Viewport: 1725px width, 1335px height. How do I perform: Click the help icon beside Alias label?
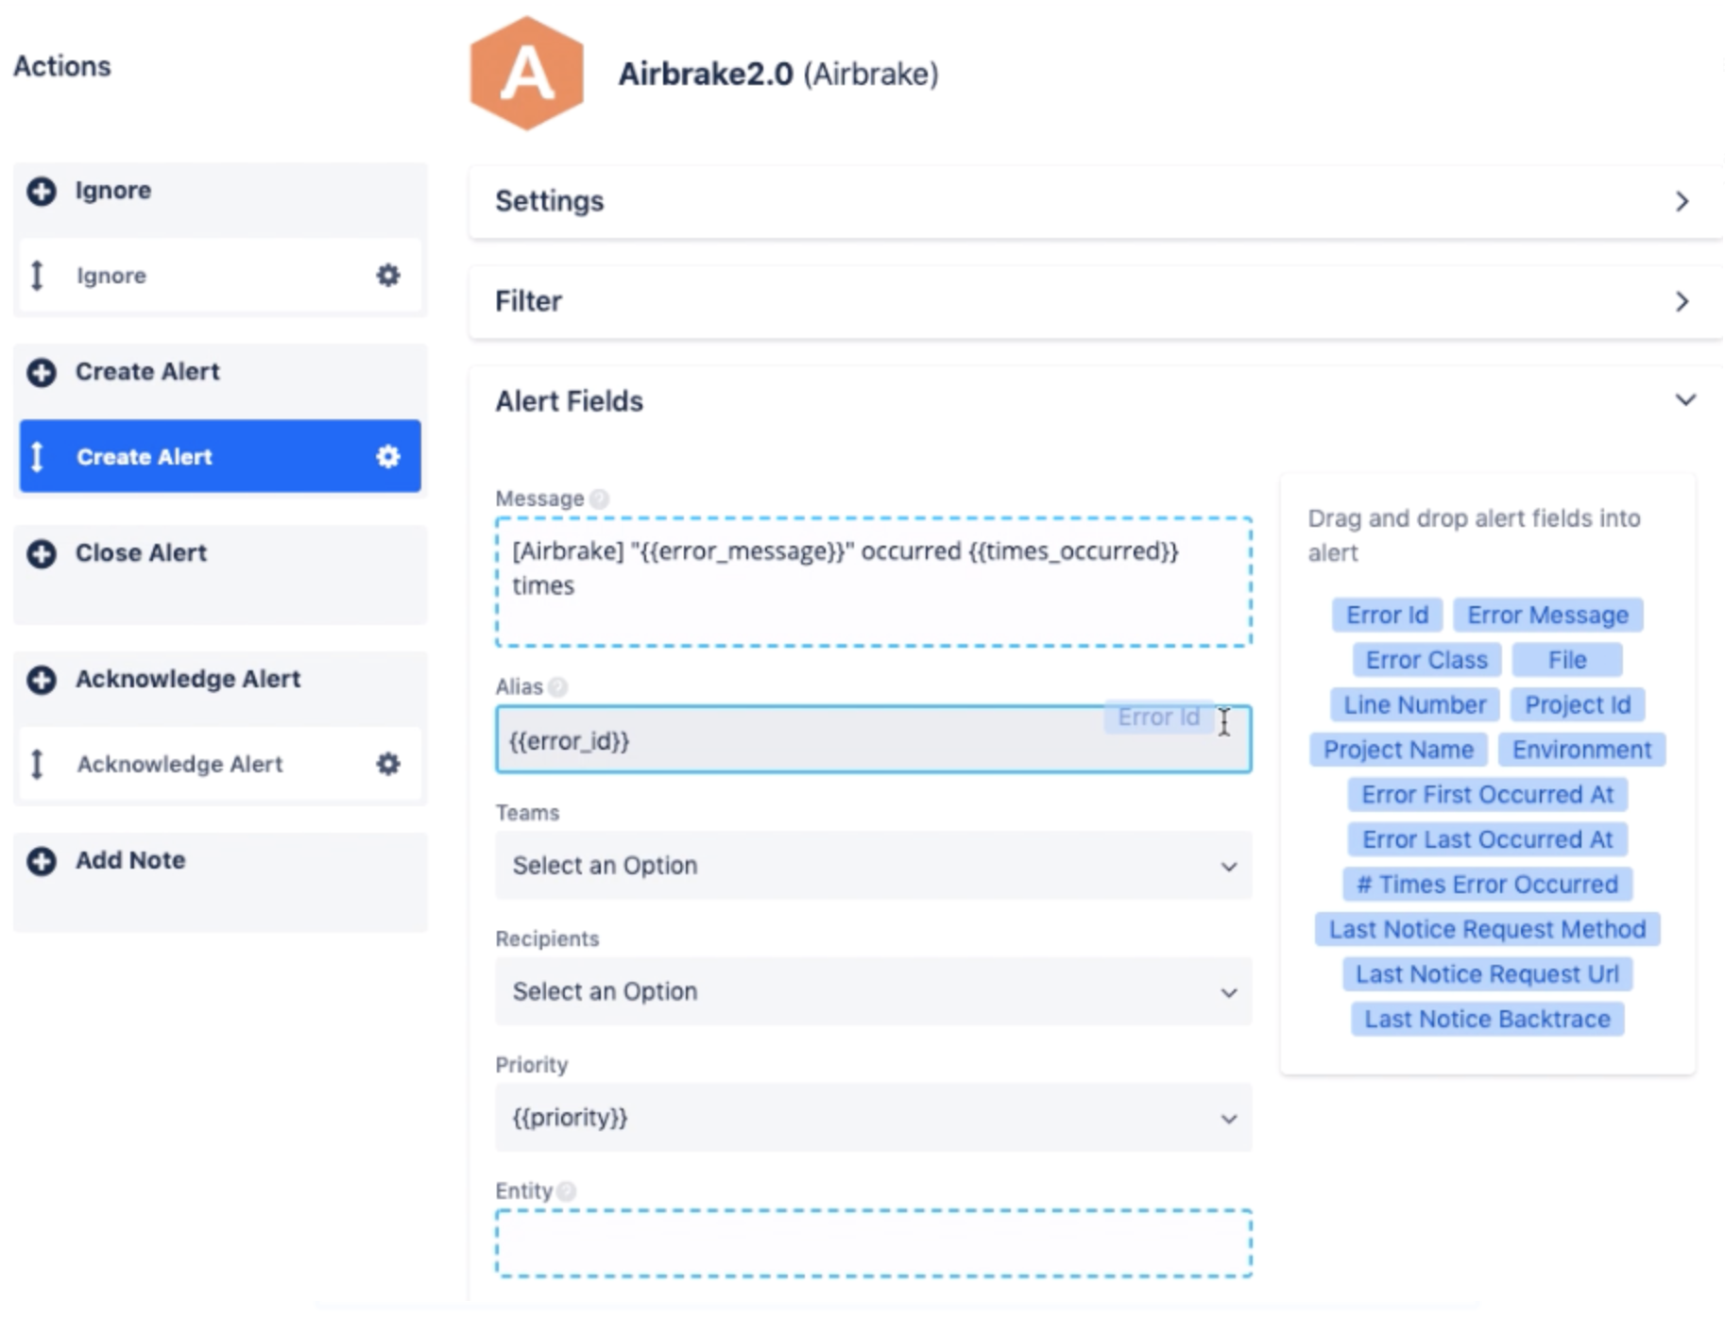pyautogui.click(x=558, y=687)
